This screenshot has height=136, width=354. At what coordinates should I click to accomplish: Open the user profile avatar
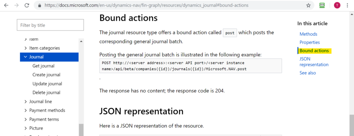point(337,6)
